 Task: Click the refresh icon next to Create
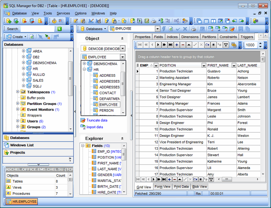click(32, 37)
